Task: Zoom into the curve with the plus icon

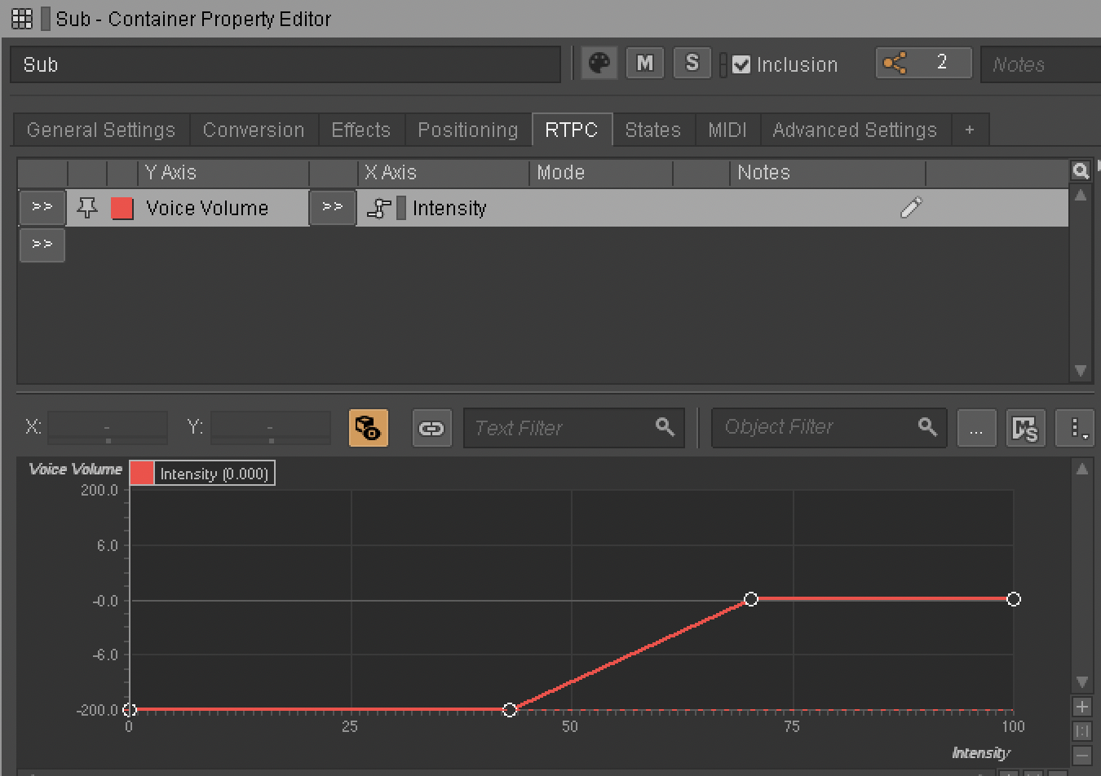Action: (1083, 707)
